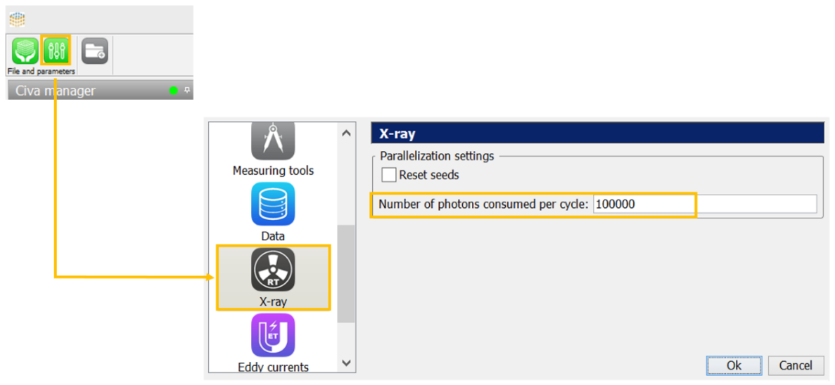Open the green file manager icon
Screen dimensions: 835x385
25,51
